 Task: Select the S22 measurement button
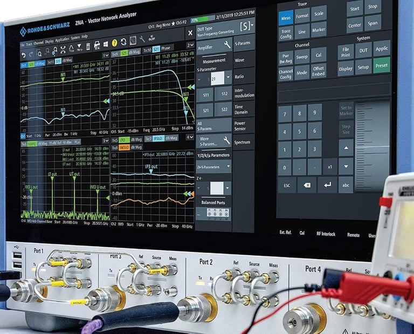click(x=224, y=109)
